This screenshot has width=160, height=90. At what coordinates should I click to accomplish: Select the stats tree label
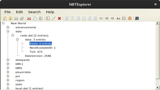(x=19, y=84)
